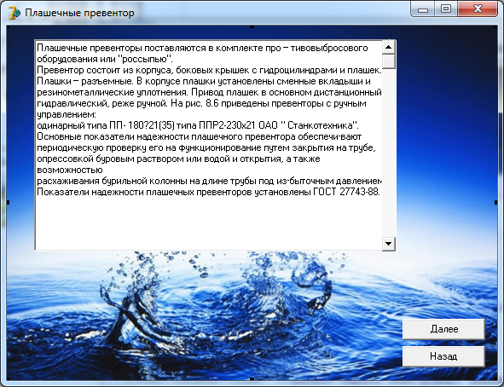
Task: Click the scrollbar up arrow in text box
Action: click(x=389, y=47)
